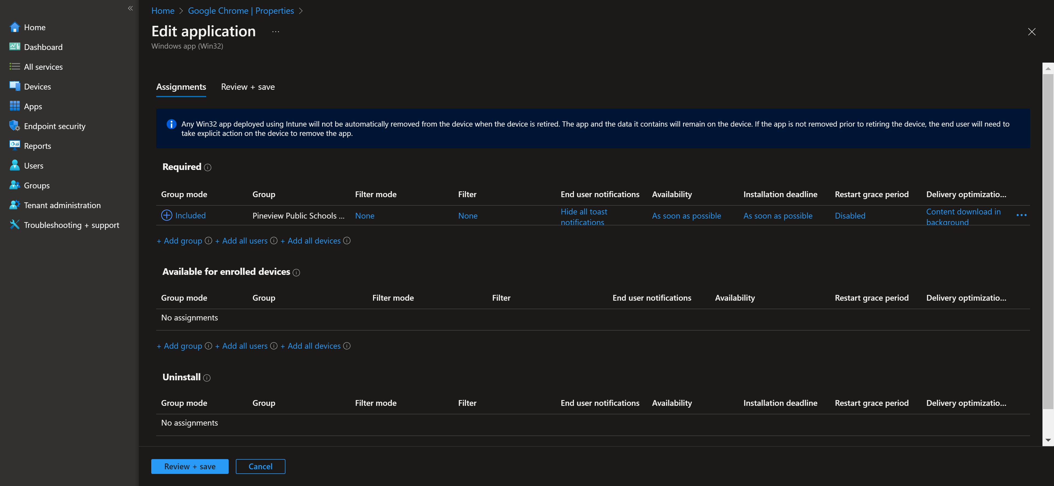Click Add group under Required
Screen dimensions: 1054x486
click(179, 241)
